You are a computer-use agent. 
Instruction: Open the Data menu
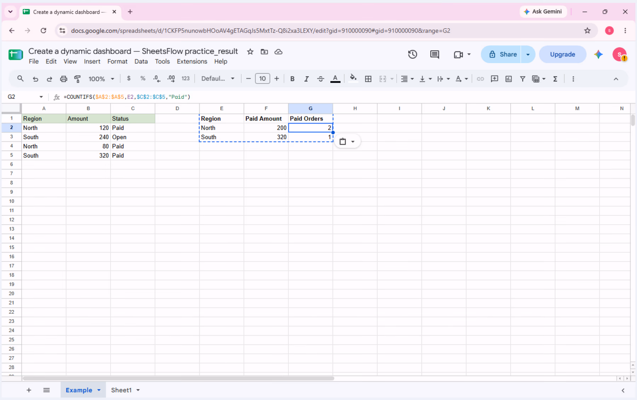(x=141, y=61)
